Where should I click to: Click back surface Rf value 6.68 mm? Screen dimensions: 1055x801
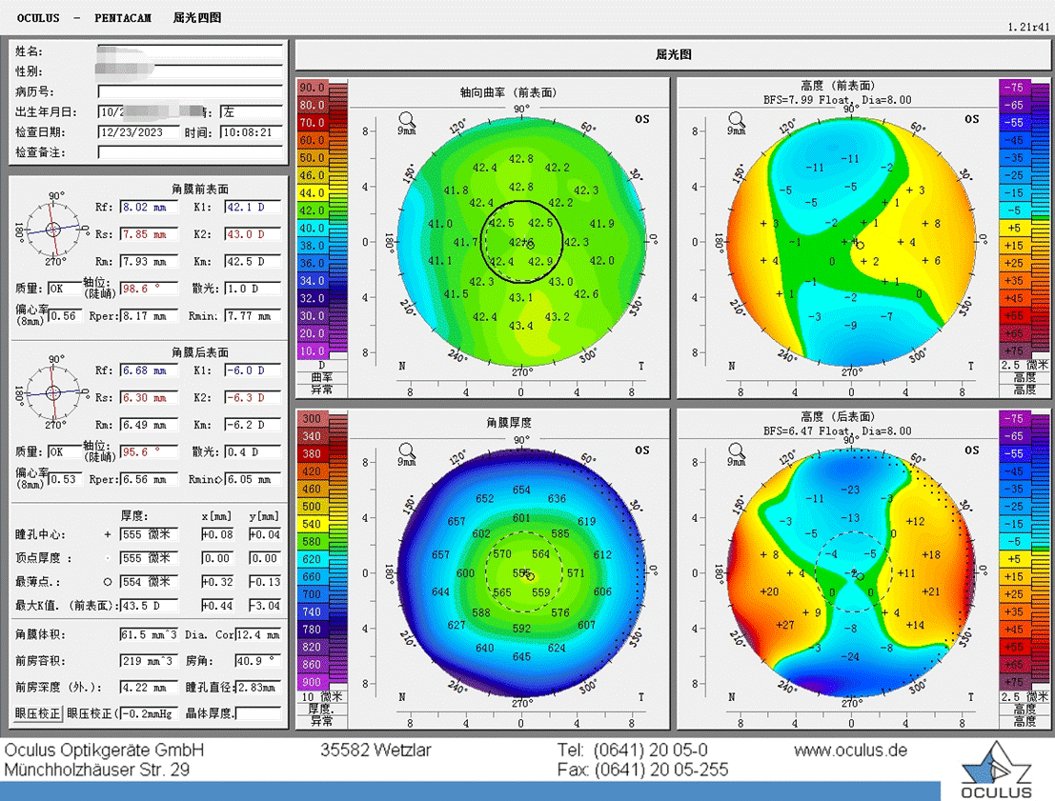(x=149, y=370)
